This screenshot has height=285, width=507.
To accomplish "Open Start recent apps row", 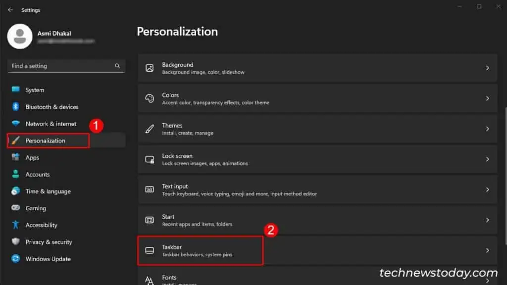I will tap(317, 220).
